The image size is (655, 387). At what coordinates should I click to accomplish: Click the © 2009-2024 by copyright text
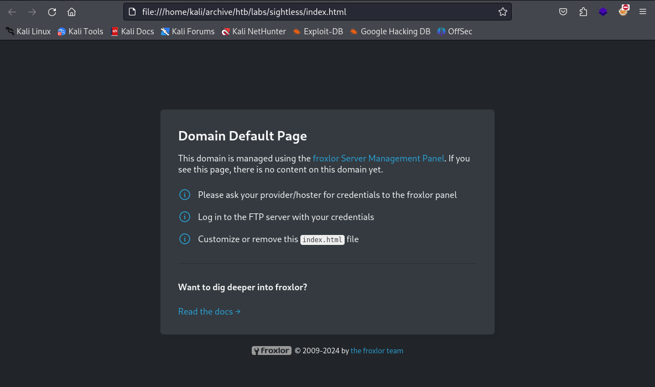coord(321,351)
